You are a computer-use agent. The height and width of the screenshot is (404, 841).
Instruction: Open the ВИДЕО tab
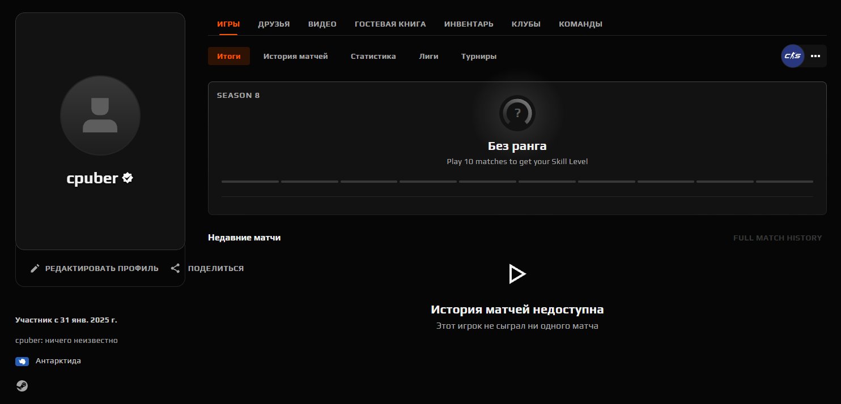click(x=322, y=24)
